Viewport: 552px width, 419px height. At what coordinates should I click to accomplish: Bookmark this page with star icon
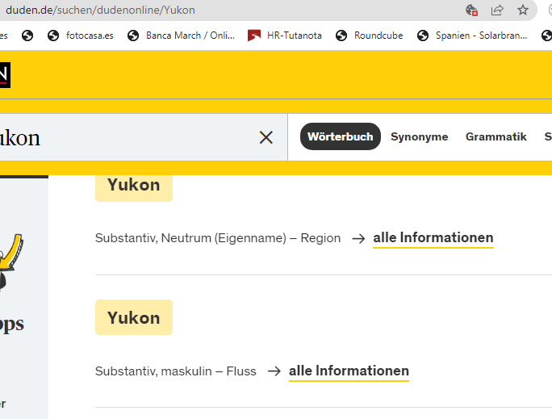(x=523, y=10)
